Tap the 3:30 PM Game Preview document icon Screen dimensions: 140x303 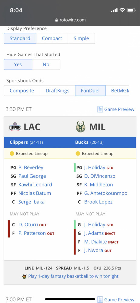click(100, 109)
